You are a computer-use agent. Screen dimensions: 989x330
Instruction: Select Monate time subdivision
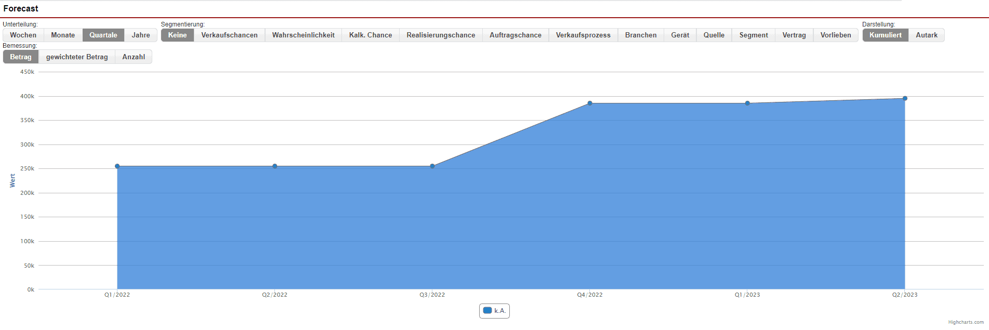pyautogui.click(x=63, y=35)
